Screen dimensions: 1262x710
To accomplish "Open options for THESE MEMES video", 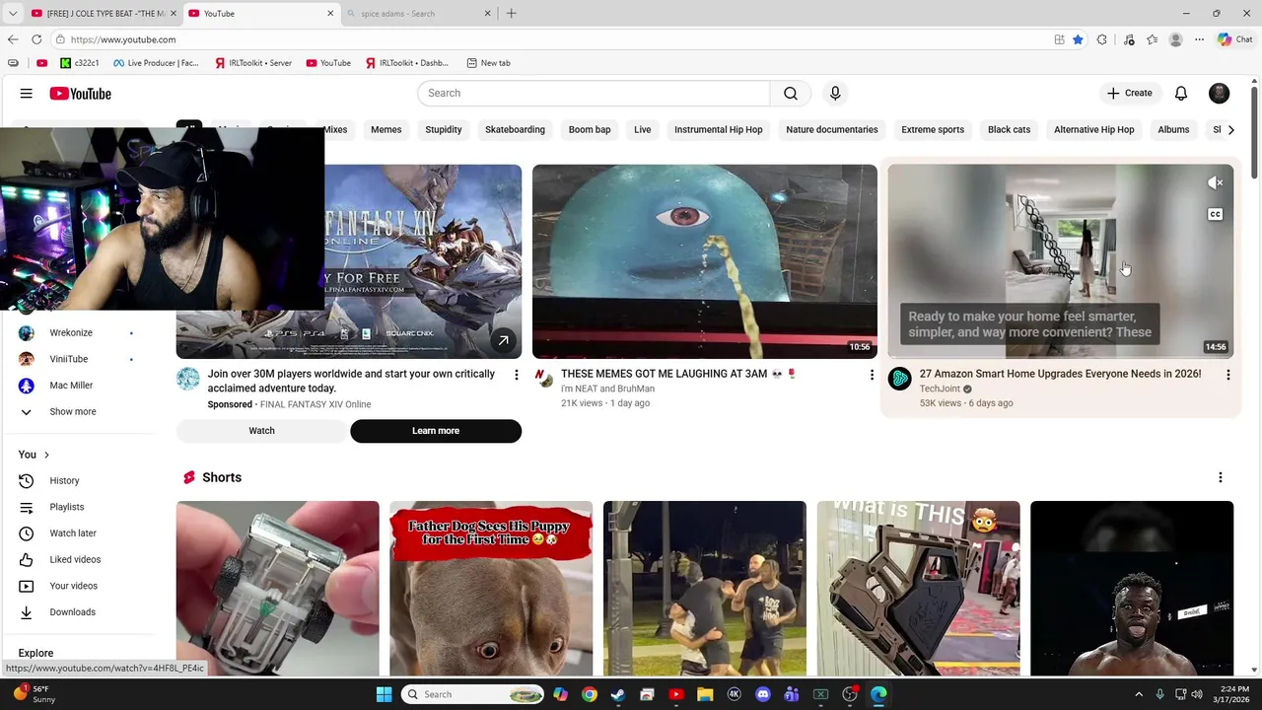I will point(872,375).
